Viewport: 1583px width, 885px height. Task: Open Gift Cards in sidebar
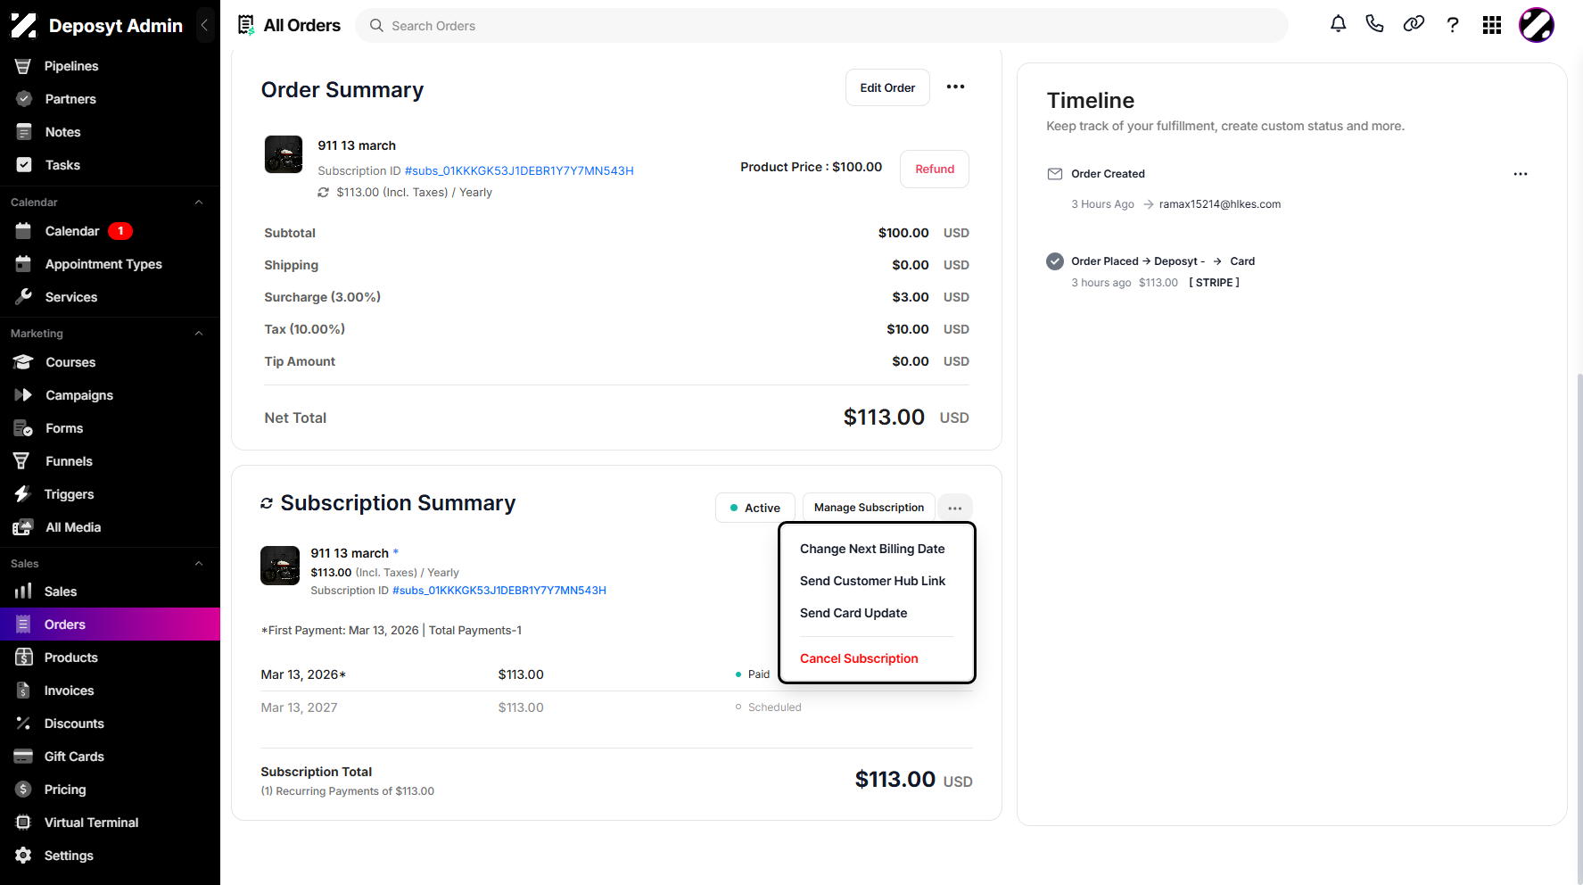pos(74,757)
